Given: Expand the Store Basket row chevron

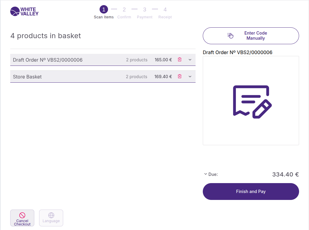Looking at the screenshot, I should 190,76.
